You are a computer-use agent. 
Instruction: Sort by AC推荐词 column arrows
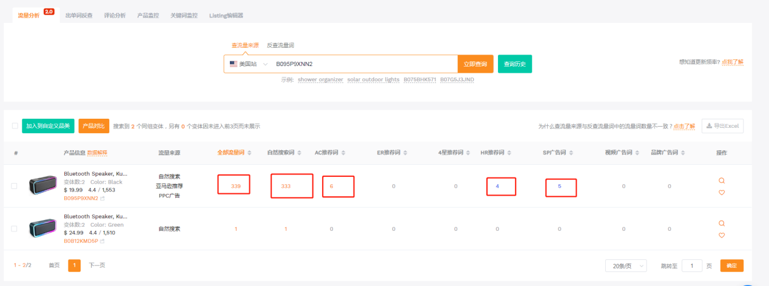coord(343,153)
